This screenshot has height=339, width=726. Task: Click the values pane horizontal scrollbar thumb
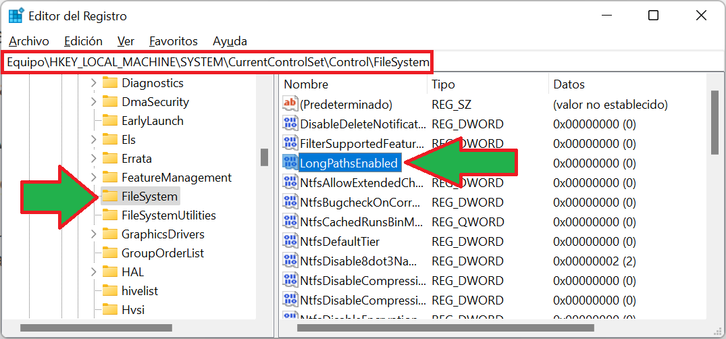[446, 328]
